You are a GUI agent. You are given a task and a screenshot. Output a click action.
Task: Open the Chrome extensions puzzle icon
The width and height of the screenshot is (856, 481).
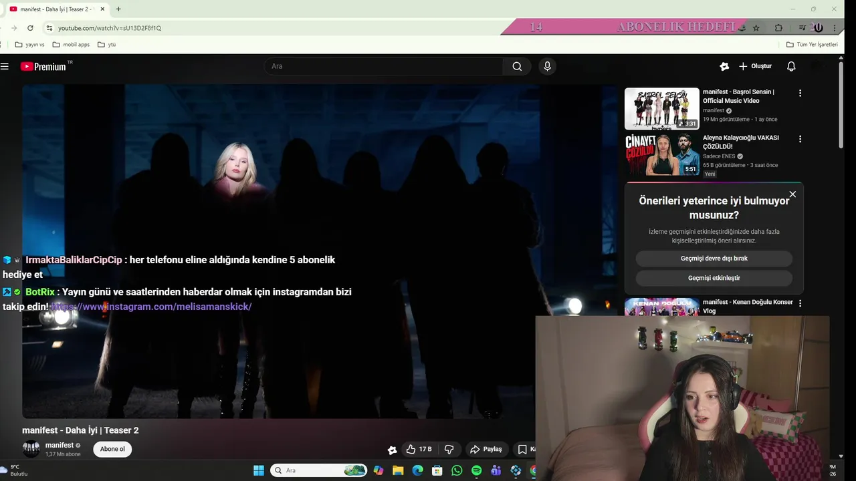tap(778, 28)
